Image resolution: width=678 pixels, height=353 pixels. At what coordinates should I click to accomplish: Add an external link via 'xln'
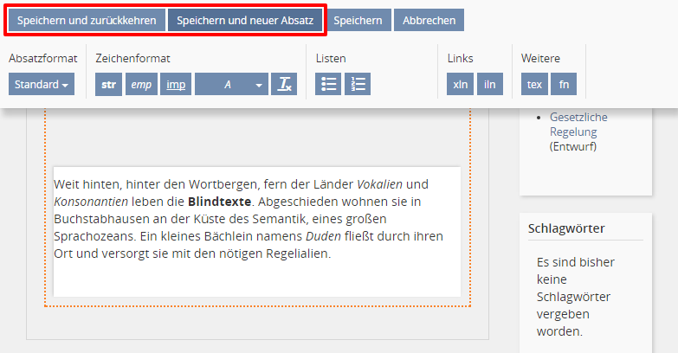click(461, 84)
